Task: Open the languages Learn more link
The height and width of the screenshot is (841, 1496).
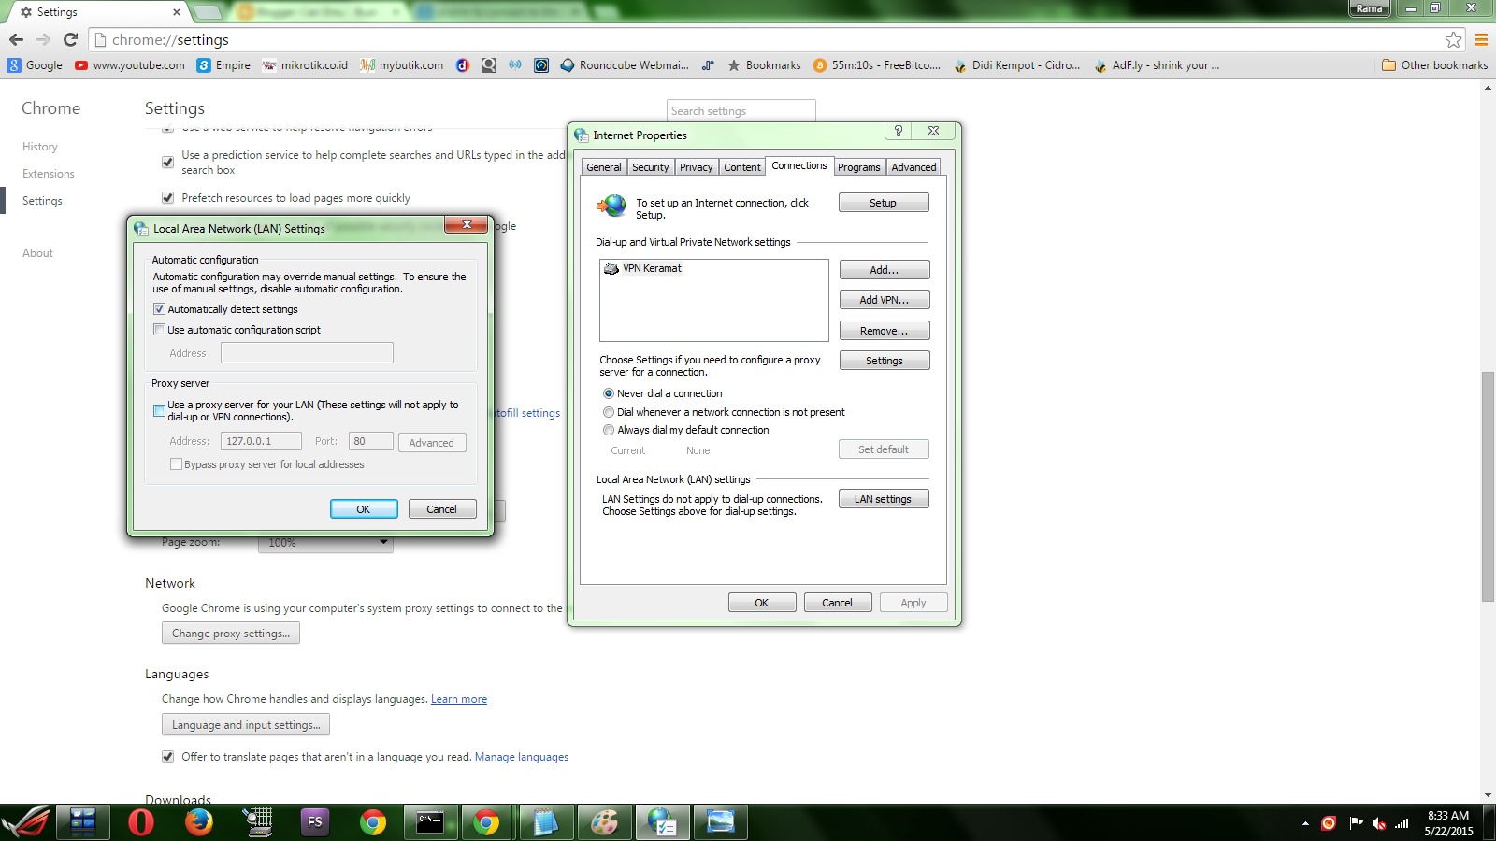Action: pos(459,699)
